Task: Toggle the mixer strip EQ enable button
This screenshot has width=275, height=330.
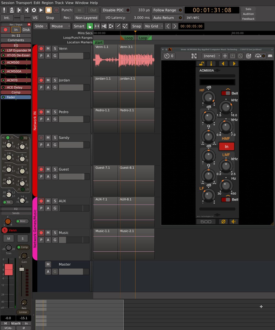Action: tap(24, 138)
